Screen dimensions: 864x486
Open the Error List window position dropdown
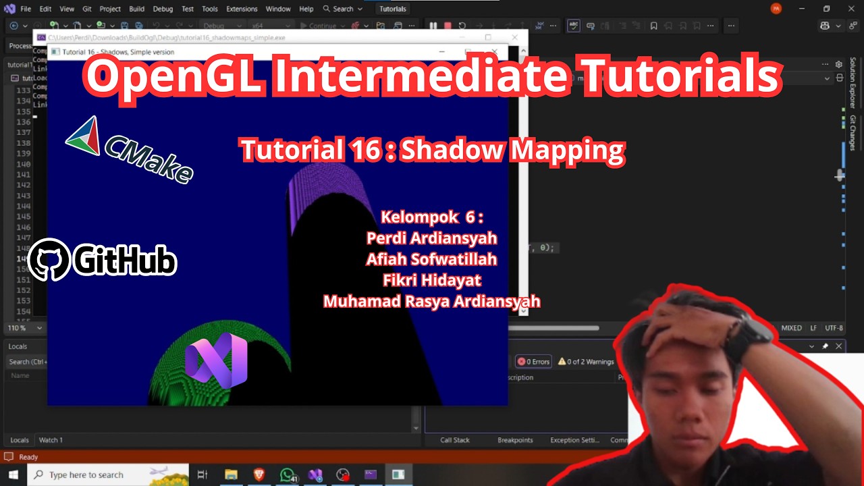click(x=811, y=346)
